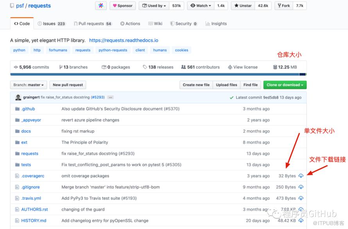Click the repository icon beside psf
This screenshot has height=229, width=348.
point(12,5)
